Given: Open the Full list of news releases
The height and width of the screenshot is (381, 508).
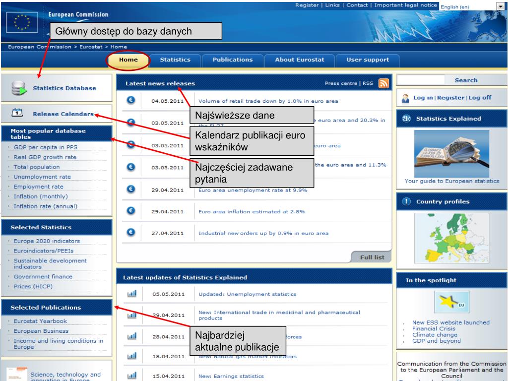Looking at the screenshot, I should [372, 257].
